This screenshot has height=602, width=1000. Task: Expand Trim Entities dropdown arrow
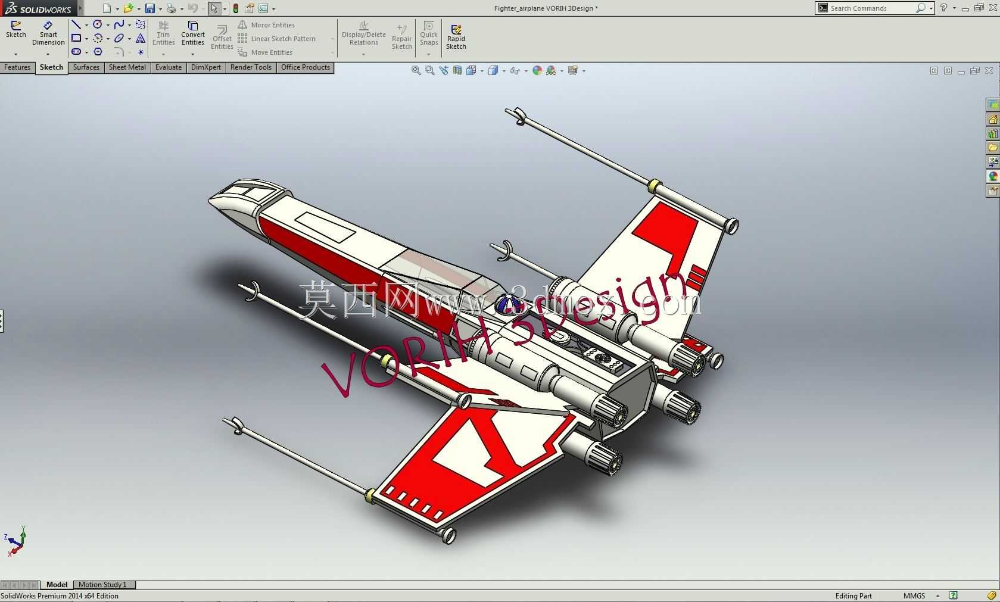point(164,54)
